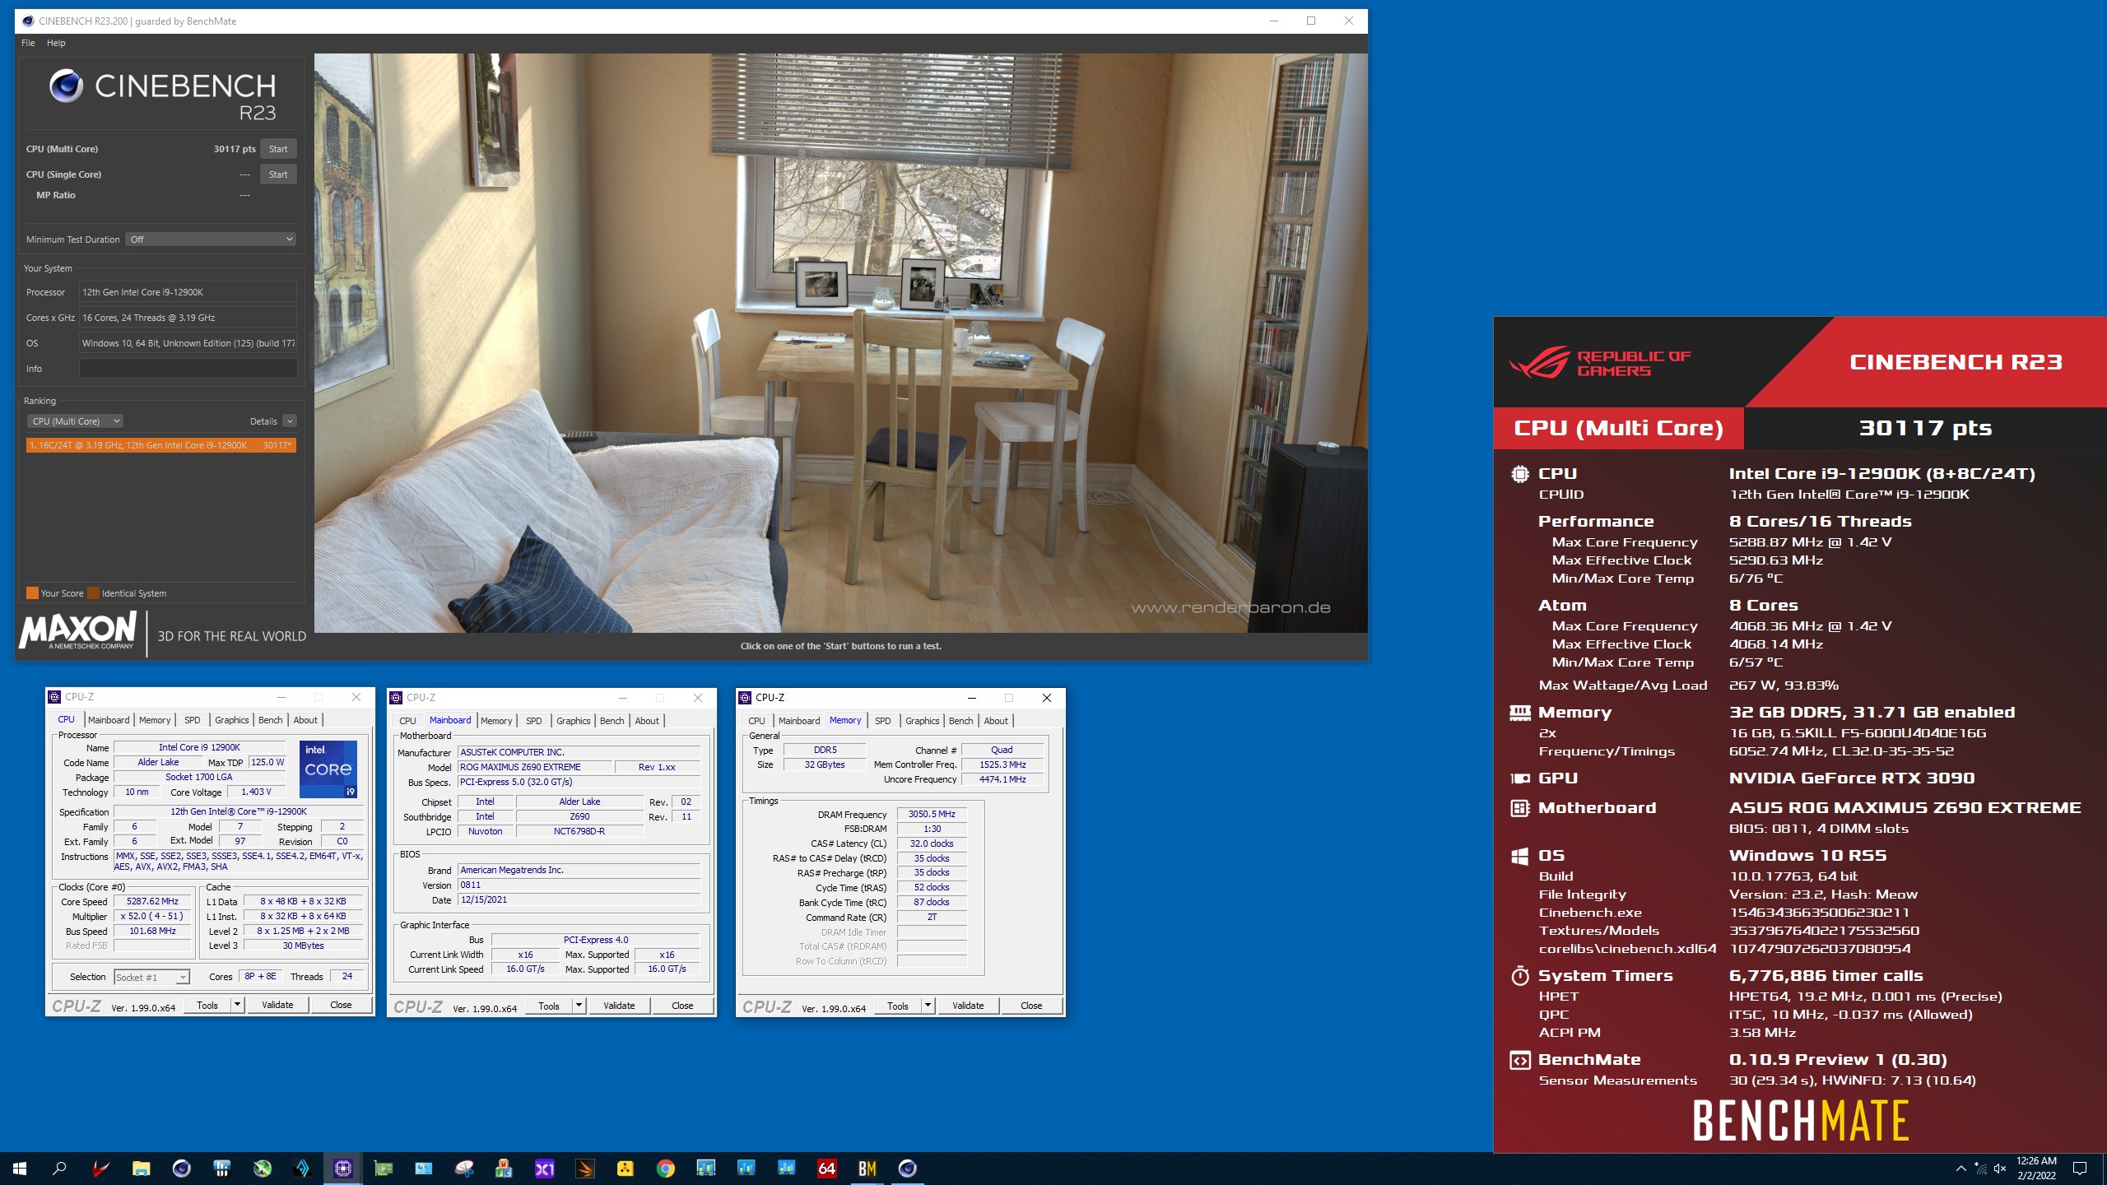Open the Windows Start menu
2107x1185 pixels.
20,1168
